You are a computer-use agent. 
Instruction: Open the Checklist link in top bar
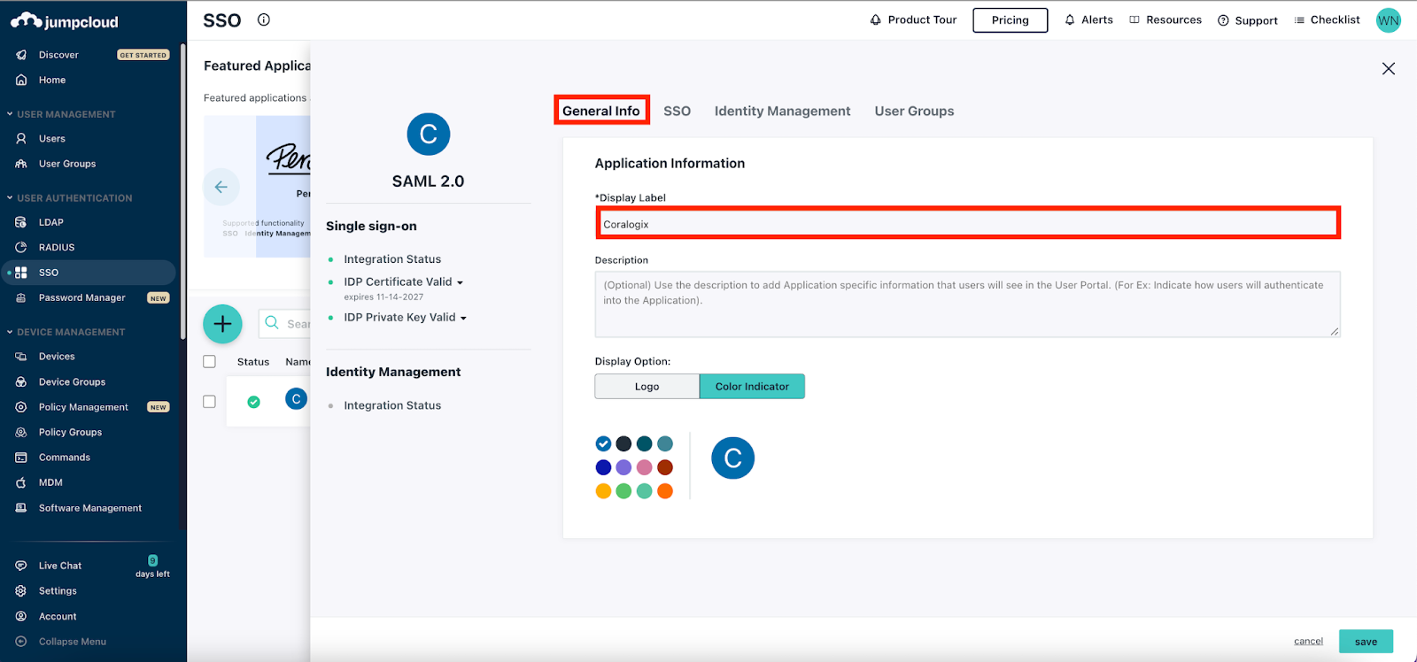coord(1335,19)
